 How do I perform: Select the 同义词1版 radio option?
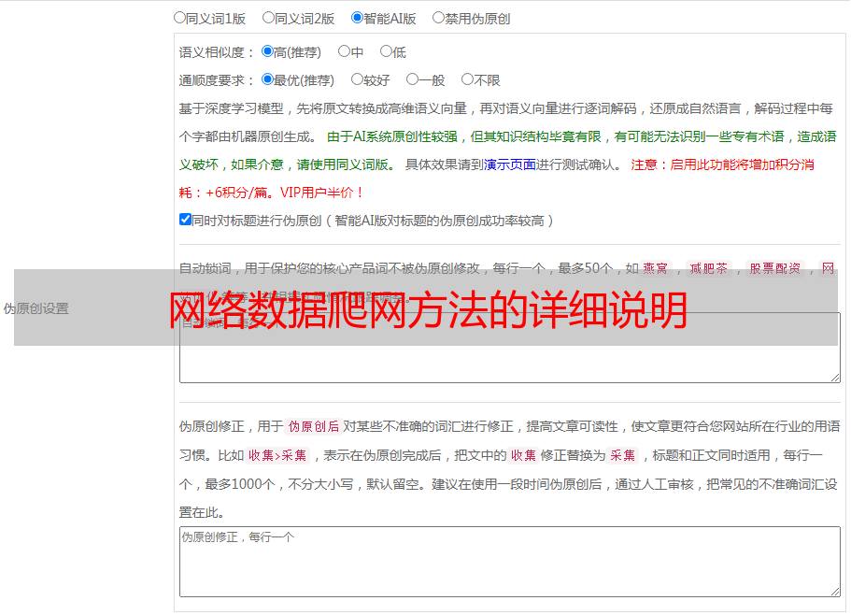[x=179, y=18]
